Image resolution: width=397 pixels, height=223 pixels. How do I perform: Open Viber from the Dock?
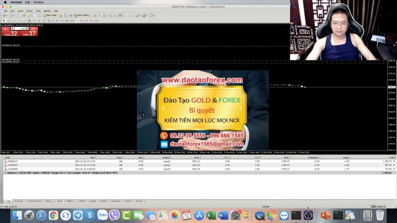[114, 215]
